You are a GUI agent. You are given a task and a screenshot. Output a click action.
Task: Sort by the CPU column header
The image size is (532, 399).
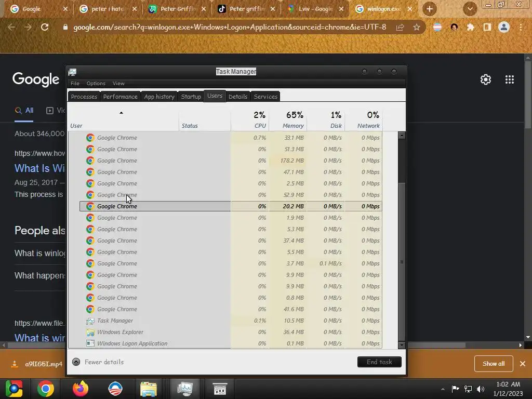pos(250,121)
